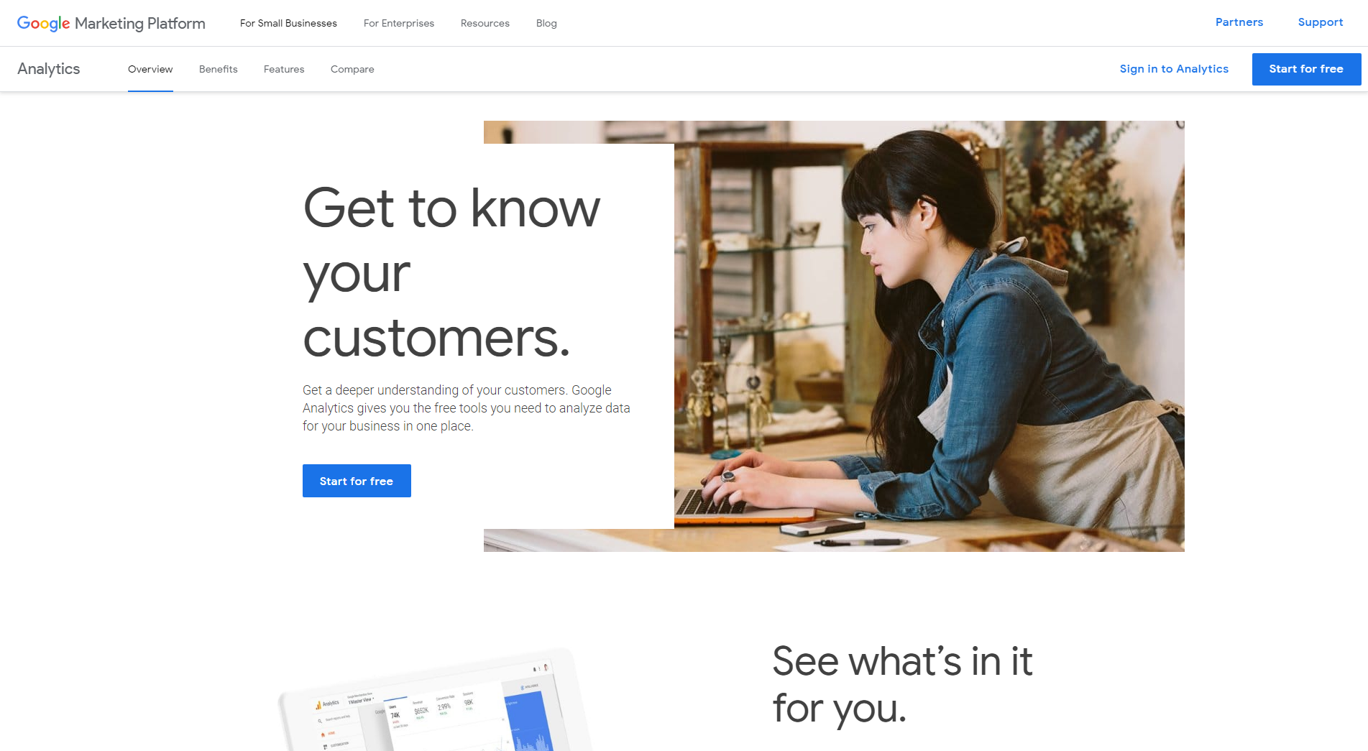
Task: Click the woman at laptop hero image
Action: coord(929,336)
